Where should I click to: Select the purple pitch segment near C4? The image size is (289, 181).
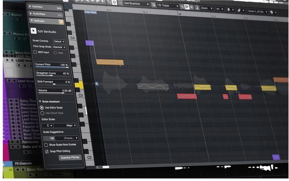[x=90, y=43]
